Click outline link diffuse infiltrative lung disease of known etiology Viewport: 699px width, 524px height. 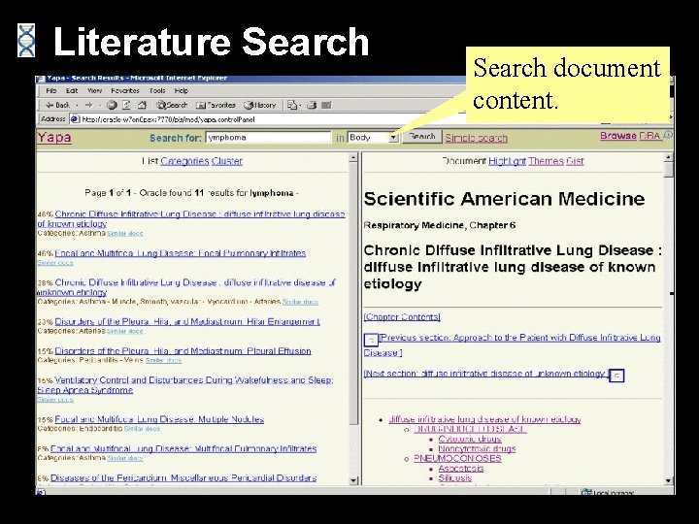click(485, 419)
